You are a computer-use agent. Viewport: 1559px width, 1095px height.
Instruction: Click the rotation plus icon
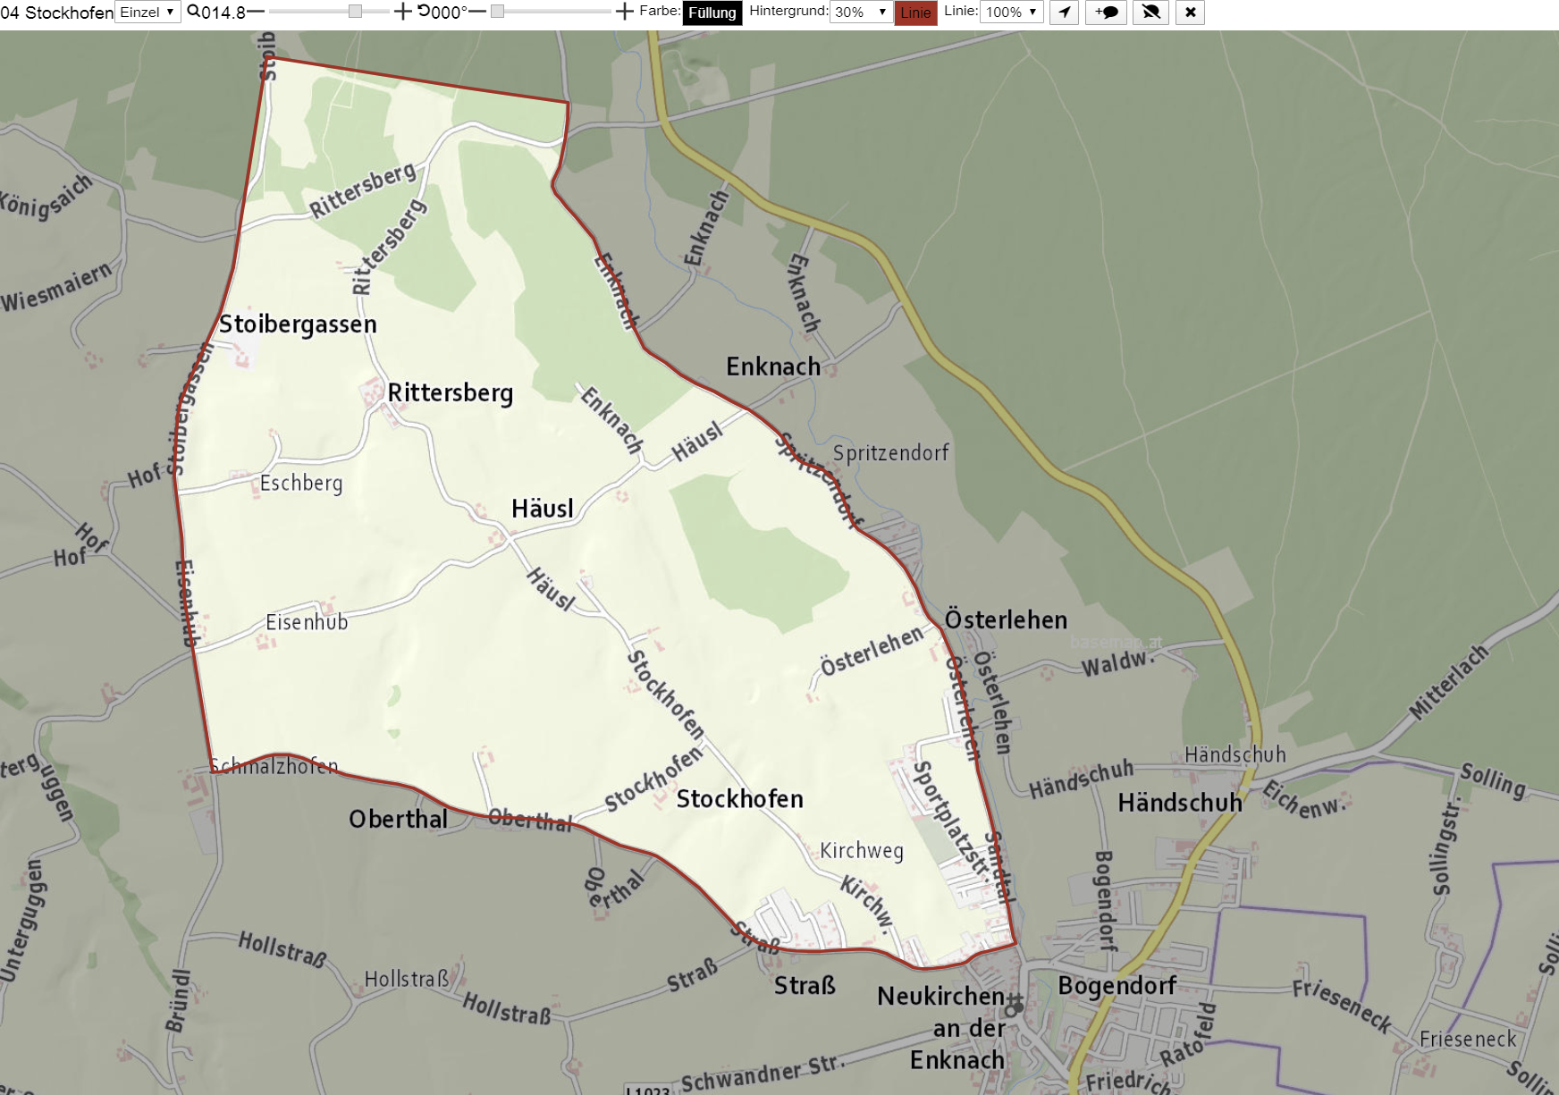tap(625, 12)
